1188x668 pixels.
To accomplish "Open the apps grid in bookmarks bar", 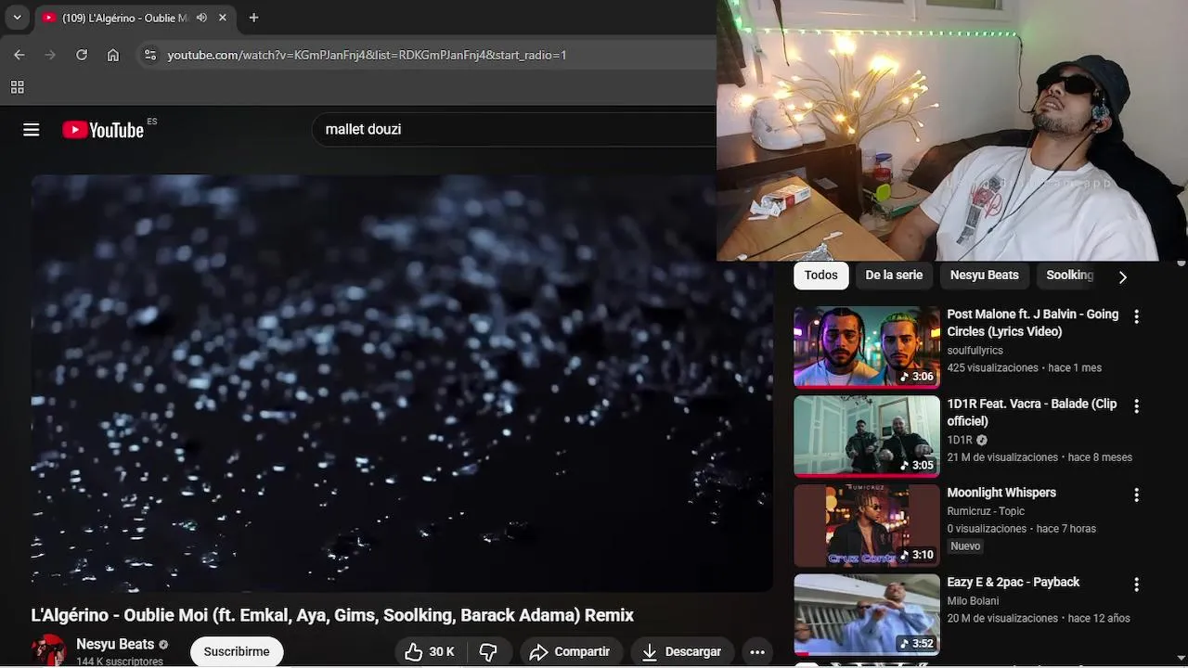I will [x=17, y=87].
